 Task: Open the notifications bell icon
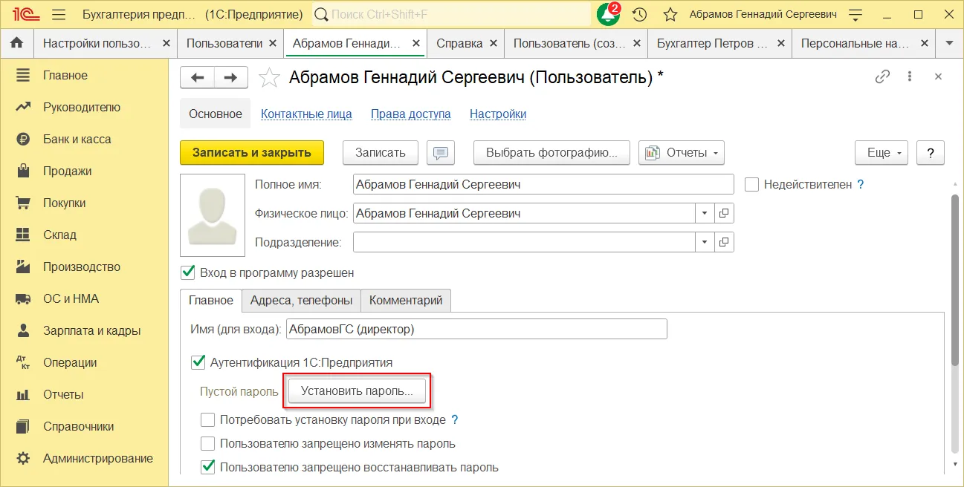pyautogui.click(x=608, y=15)
